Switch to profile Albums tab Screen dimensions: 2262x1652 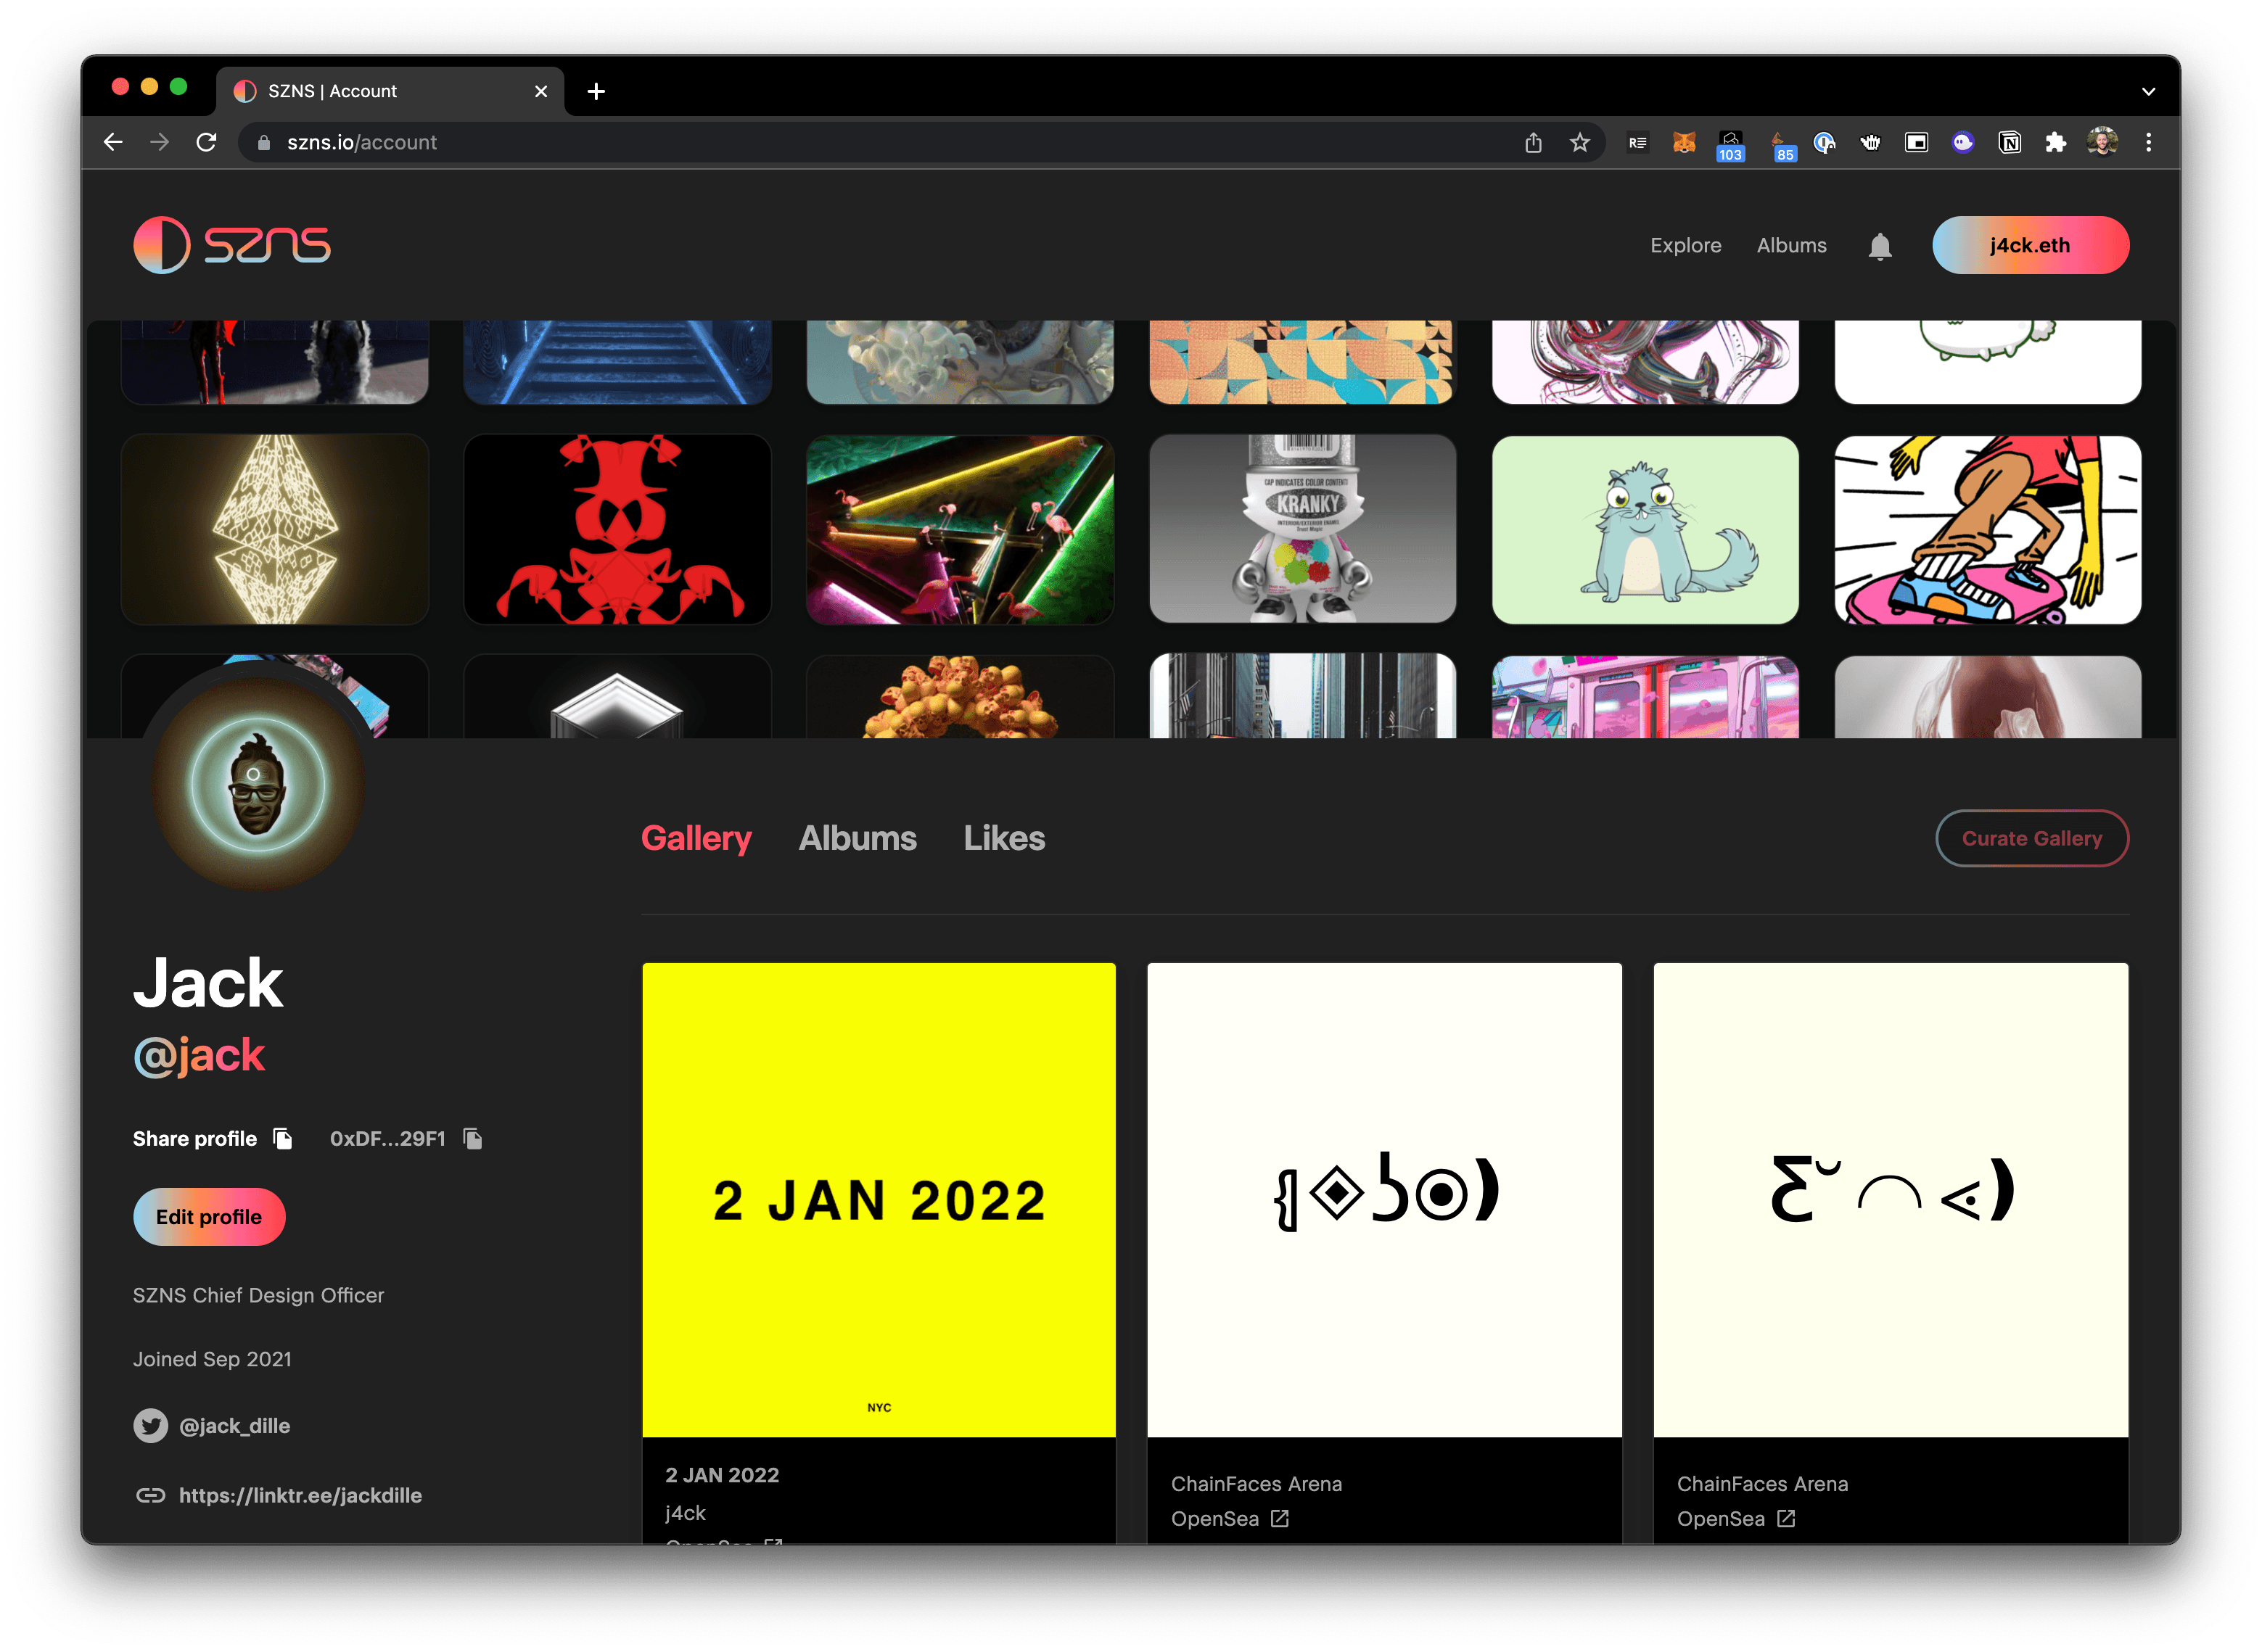click(x=857, y=838)
